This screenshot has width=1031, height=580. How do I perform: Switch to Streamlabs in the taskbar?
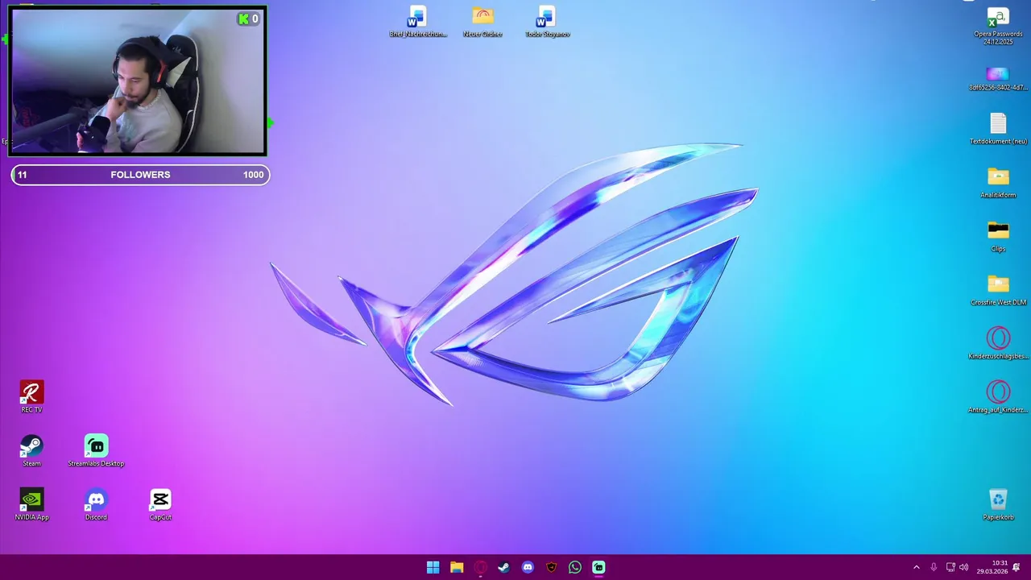(598, 567)
